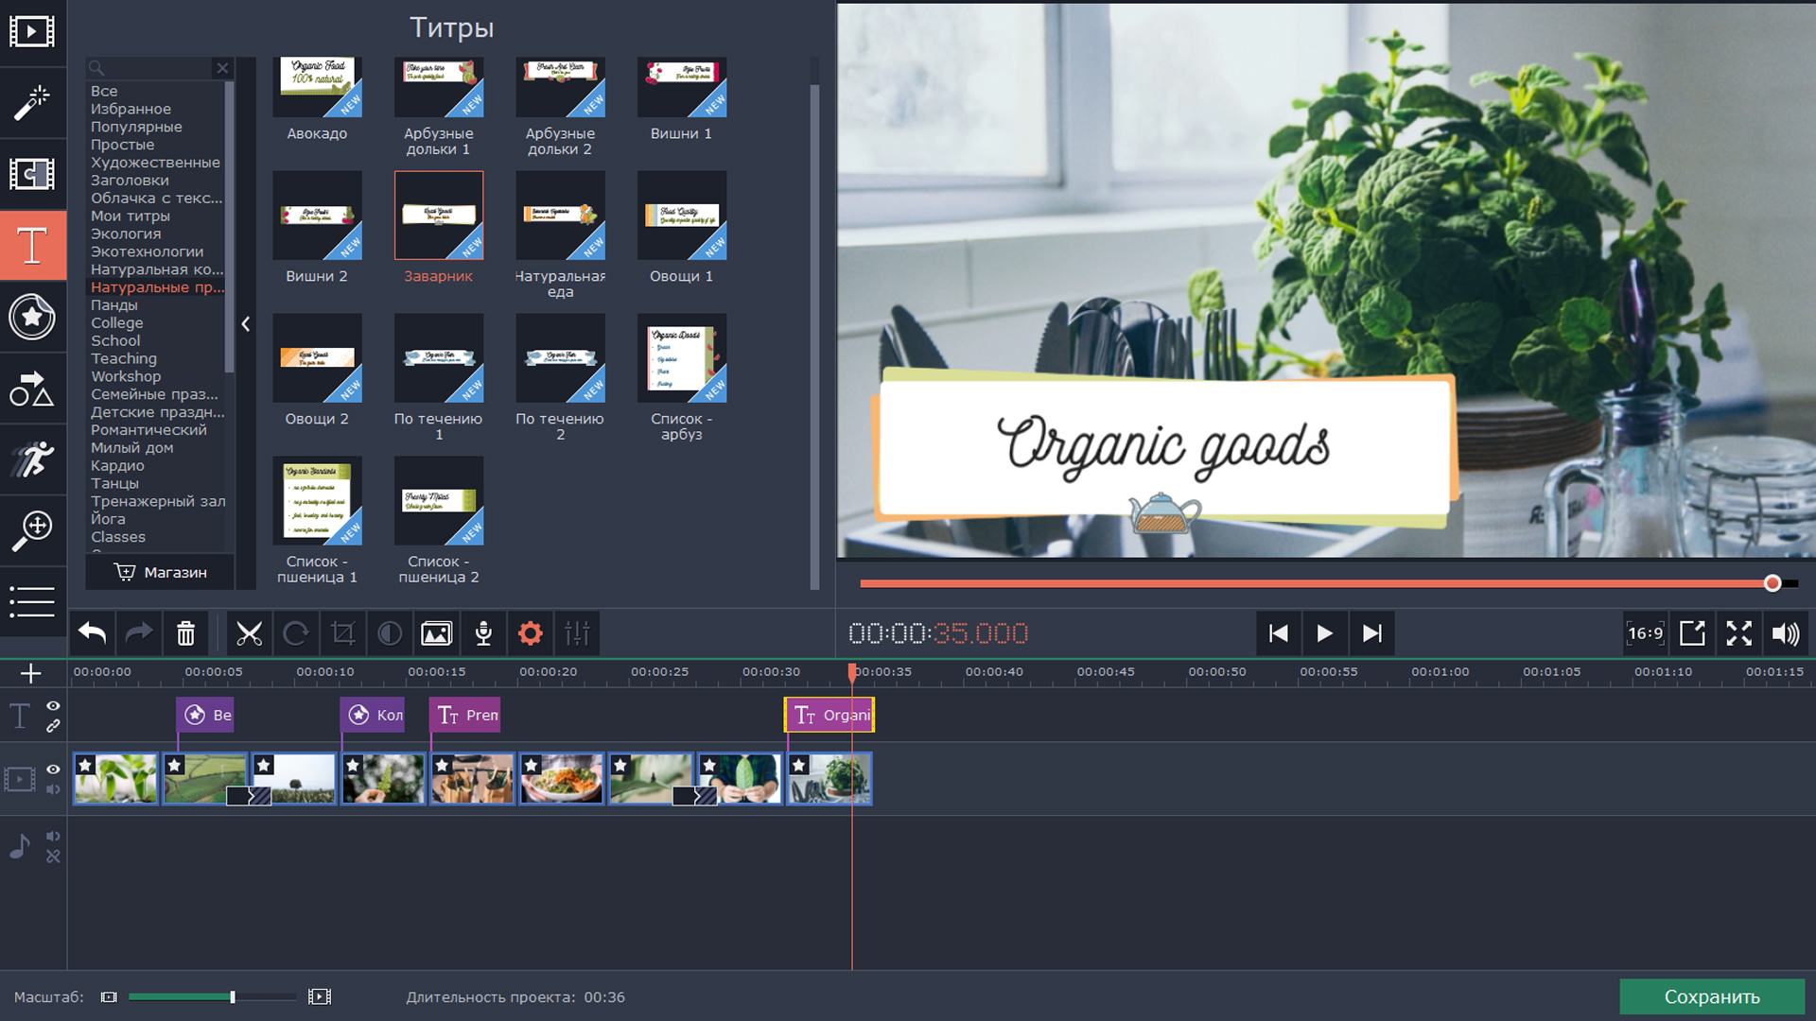Open the Магазин store button

(160, 572)
